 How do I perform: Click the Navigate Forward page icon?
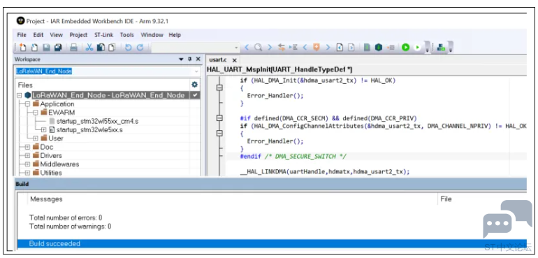tap(351, 48)
